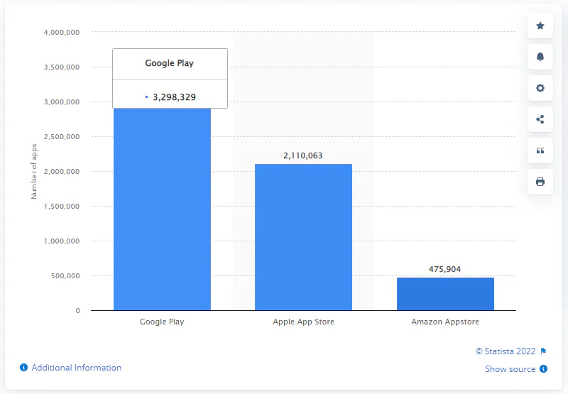
Task: Click the Additional Information link
Action: [77, 368]
